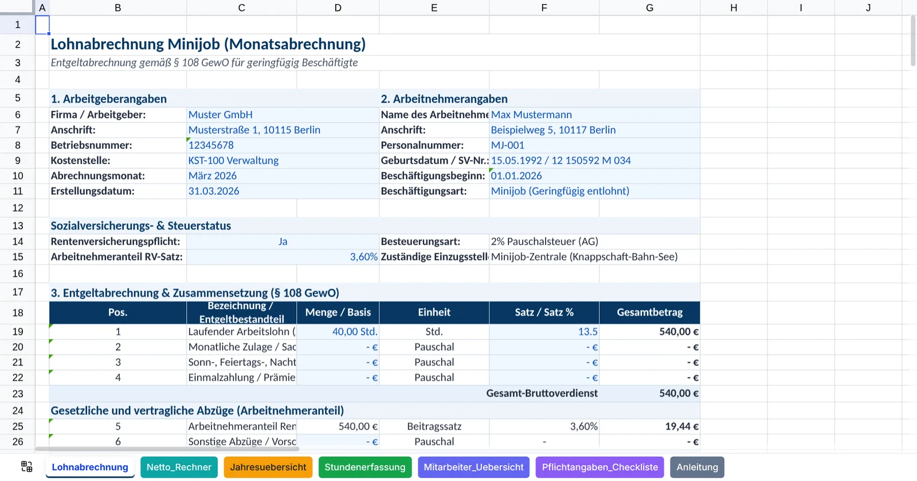917x481 pixels.
Task: Click 'Gesamtbetrag' table header
Action: (x=649, y=313)
